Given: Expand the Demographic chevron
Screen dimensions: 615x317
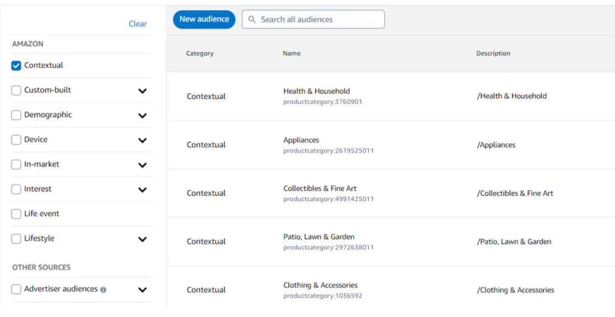Looking at the screenshot, I should [x=142, y=115].
